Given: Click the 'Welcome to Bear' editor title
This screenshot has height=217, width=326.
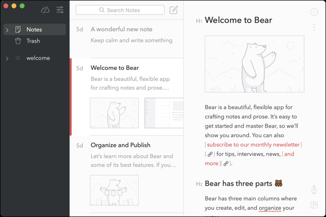Looking at the screenshot, I should (238, 20).
